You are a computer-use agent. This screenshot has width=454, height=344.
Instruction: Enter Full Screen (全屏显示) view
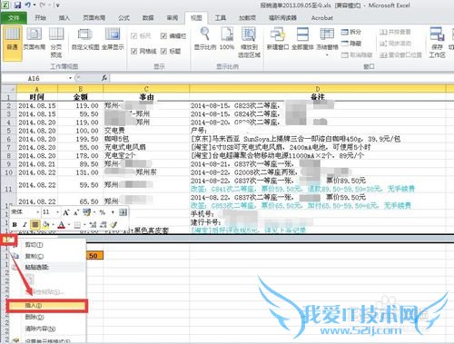[113, 38]
